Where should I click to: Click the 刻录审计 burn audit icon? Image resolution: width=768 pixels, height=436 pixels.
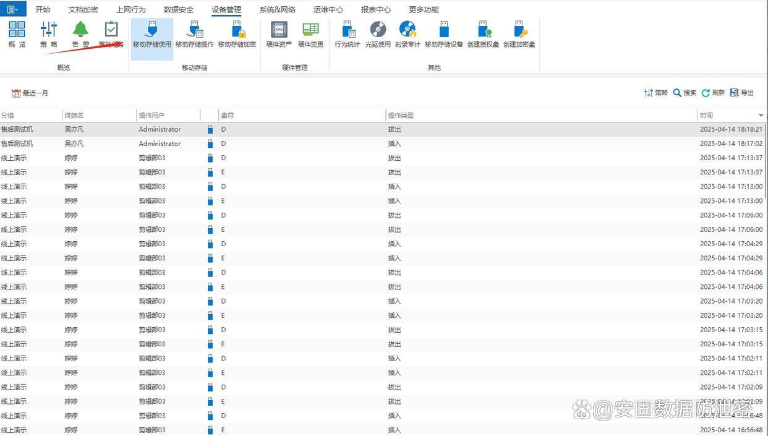(407, 34)
